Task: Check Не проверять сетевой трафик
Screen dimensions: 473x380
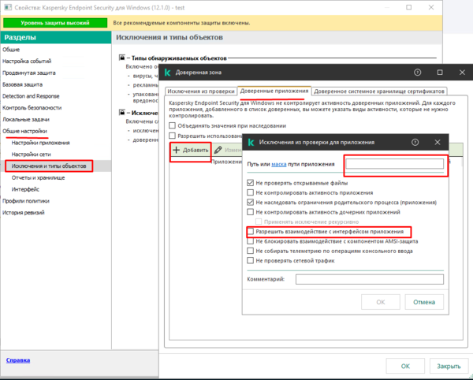Action: 250,260
